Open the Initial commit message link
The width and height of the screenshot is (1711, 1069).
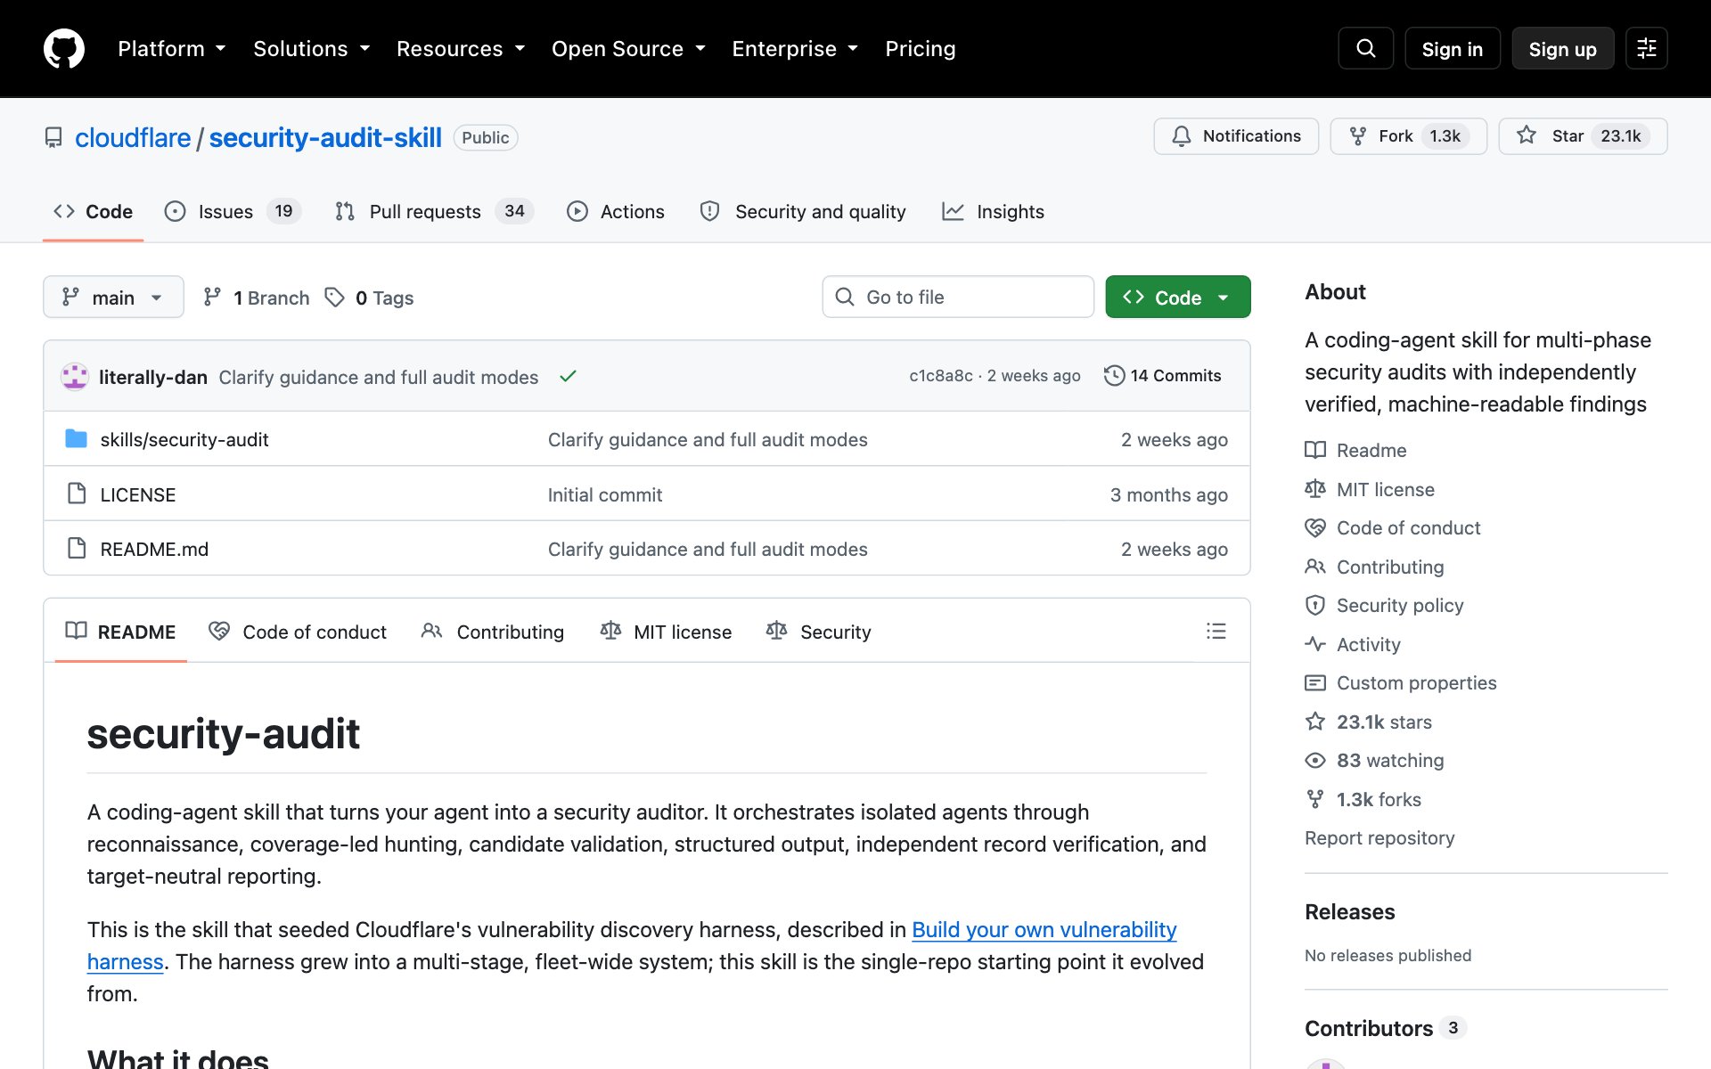[x=605, y=494]
